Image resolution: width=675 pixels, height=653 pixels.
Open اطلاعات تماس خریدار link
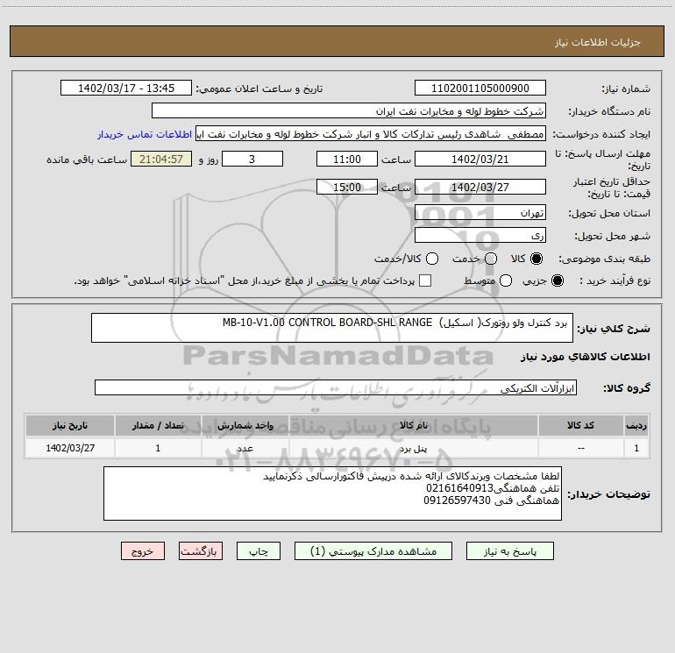click(145, 134)
